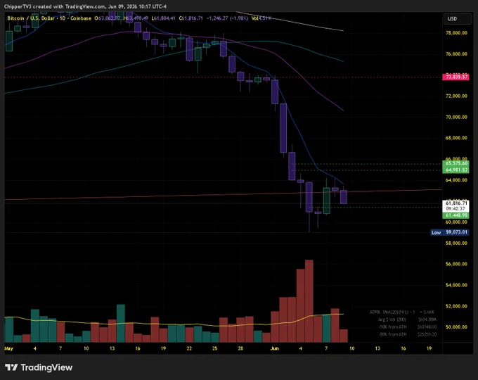The height and width of the screenshot is (380, 478).
Task: Click the change value −1,246.27 (−1.98%)
Action: (x=228, y=18)
